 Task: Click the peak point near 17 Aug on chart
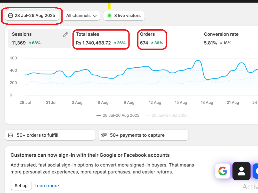click(198, 60)
